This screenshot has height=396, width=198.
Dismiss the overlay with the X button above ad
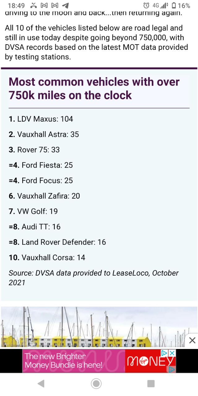click(x=192, y=341)
